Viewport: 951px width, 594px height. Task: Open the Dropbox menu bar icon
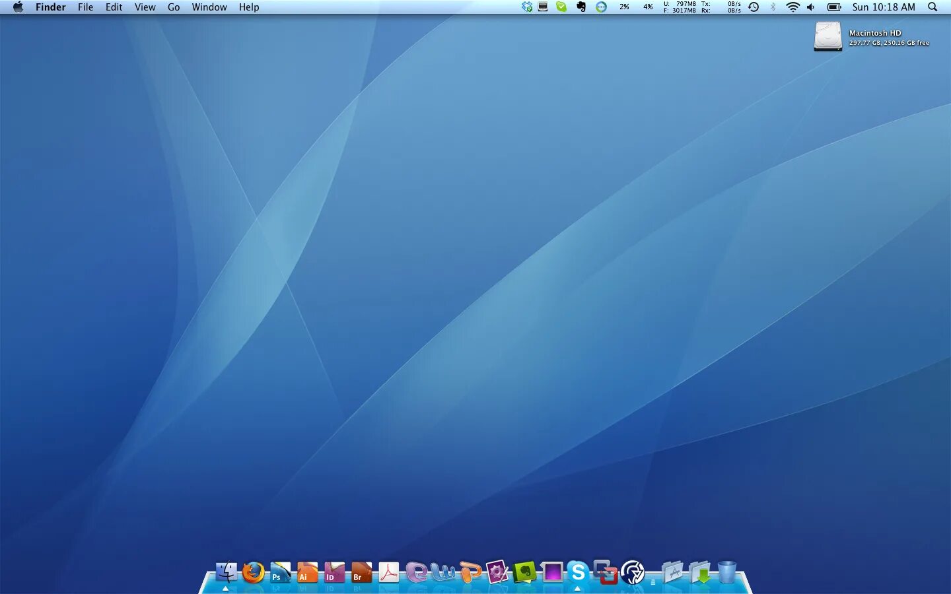click(x=527, y=7)
